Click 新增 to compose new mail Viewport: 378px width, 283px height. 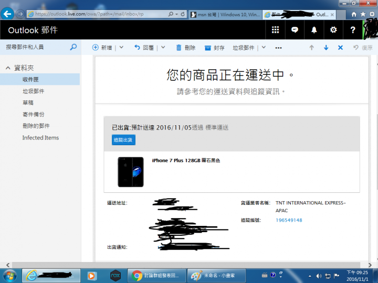click(x=102, y=48)
